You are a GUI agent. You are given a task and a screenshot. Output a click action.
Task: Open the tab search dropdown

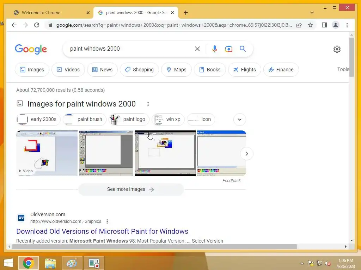click(x=312, y=13)
